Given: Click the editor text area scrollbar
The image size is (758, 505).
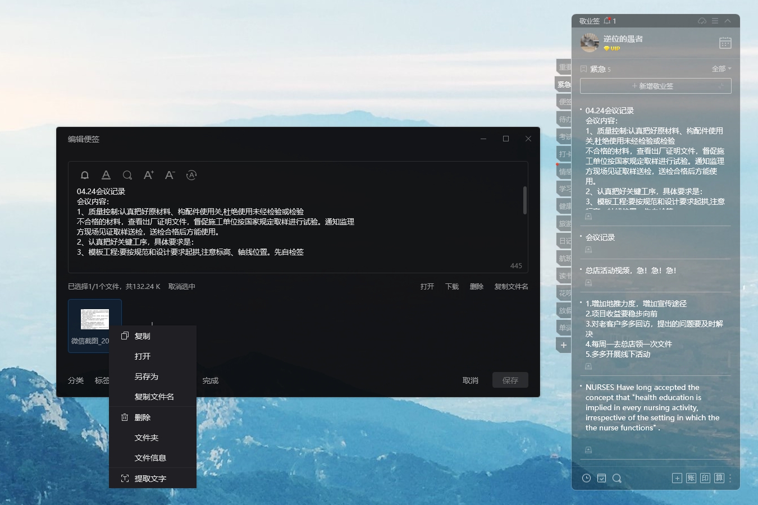Looking at the screenshot, I should (525, 200).
